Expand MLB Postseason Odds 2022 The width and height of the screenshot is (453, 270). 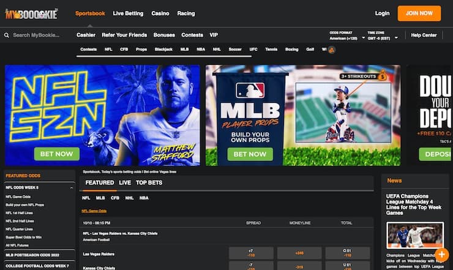click(x=40, y=255)
